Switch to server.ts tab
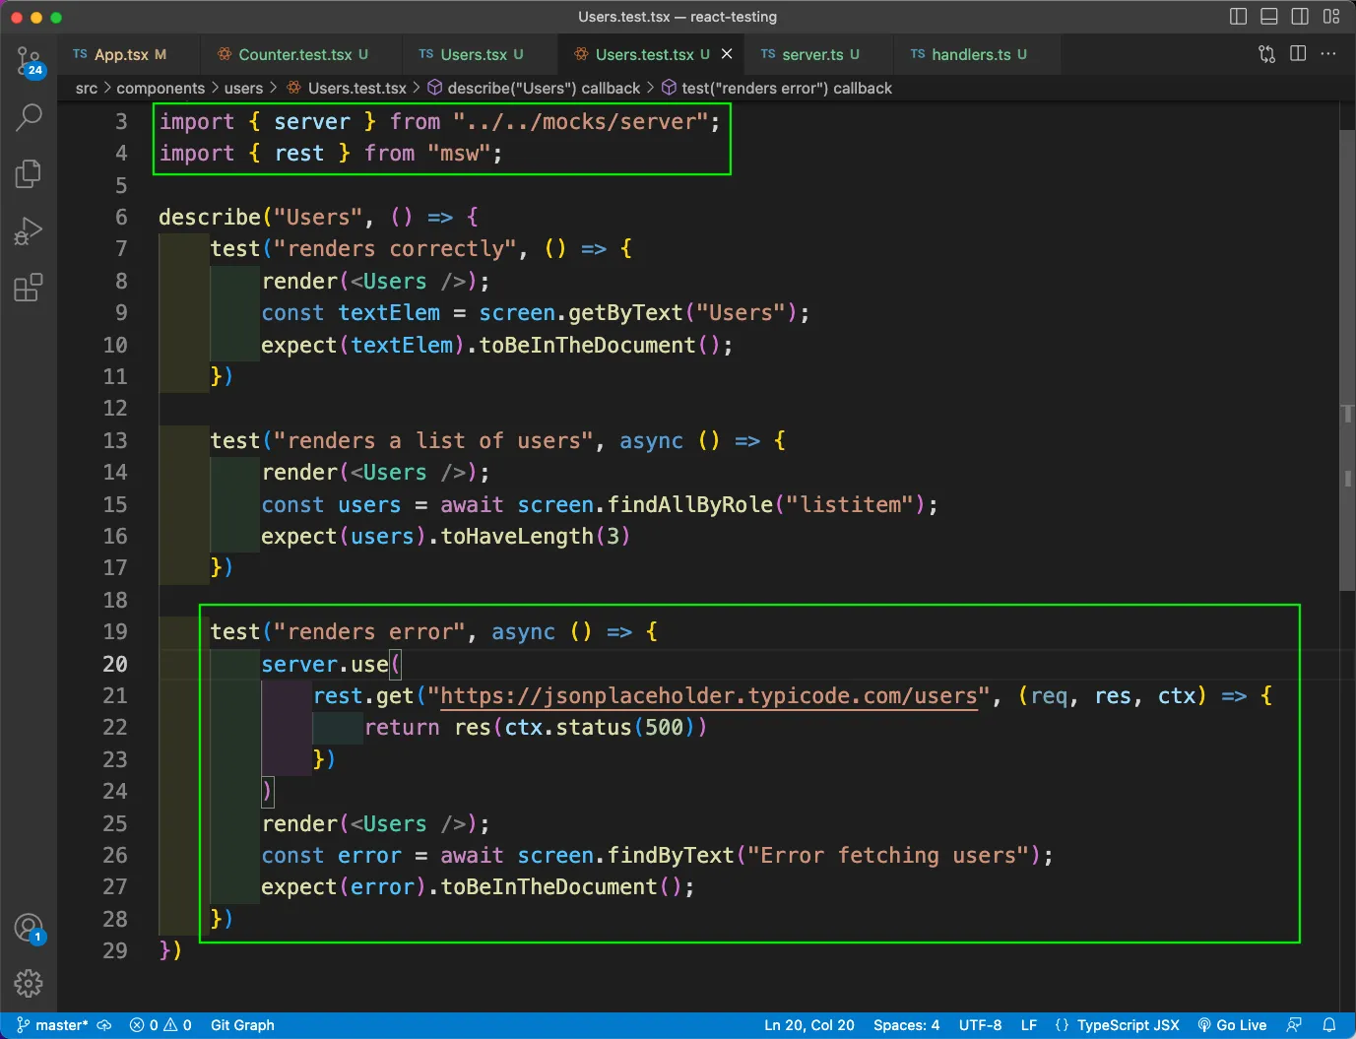The image size is (1356, 1039). pos(819,54)
